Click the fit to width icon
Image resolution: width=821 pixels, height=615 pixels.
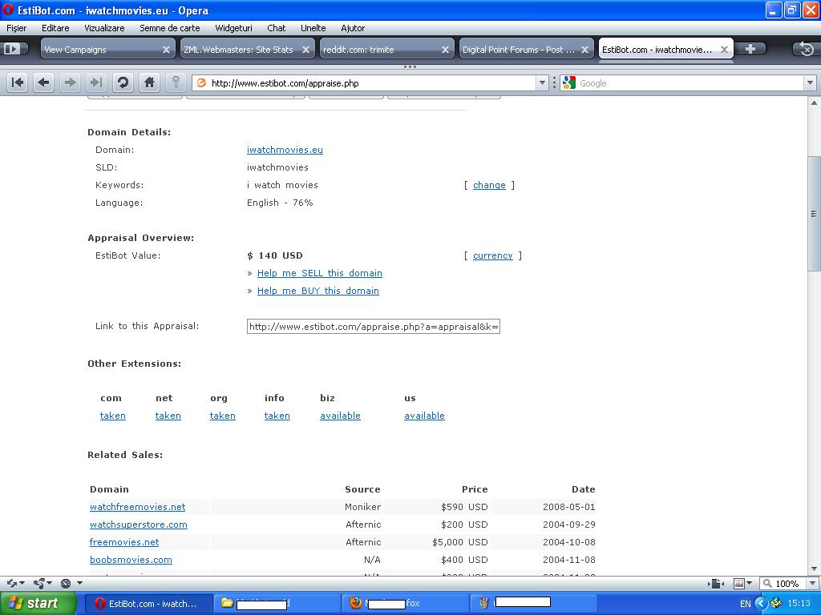click(x=716, y=583)
